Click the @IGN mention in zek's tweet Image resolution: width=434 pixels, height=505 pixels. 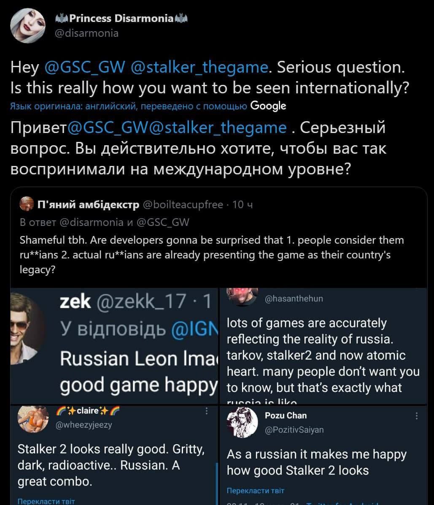[x=193, y=330]
